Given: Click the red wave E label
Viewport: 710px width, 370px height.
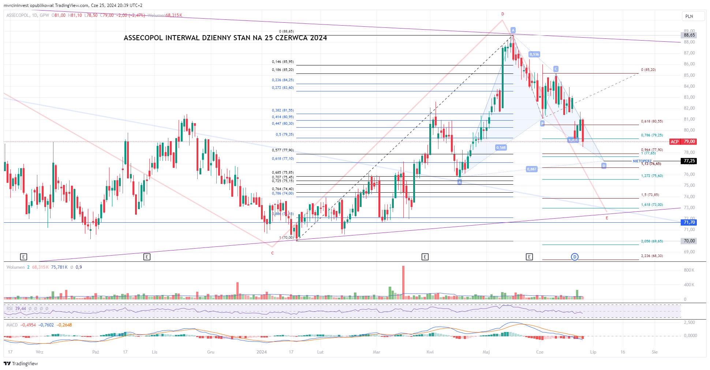Looking at the screenshot, I should pos(607,218).
